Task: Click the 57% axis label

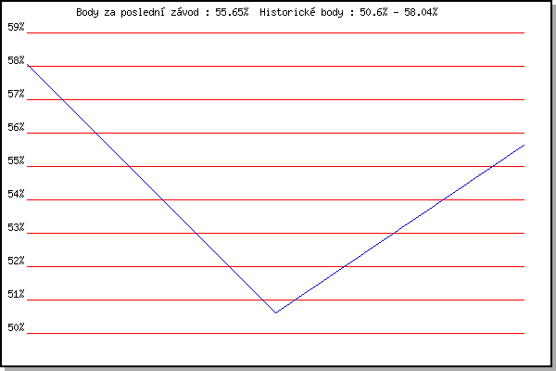Action: click(x=16, y=94)
